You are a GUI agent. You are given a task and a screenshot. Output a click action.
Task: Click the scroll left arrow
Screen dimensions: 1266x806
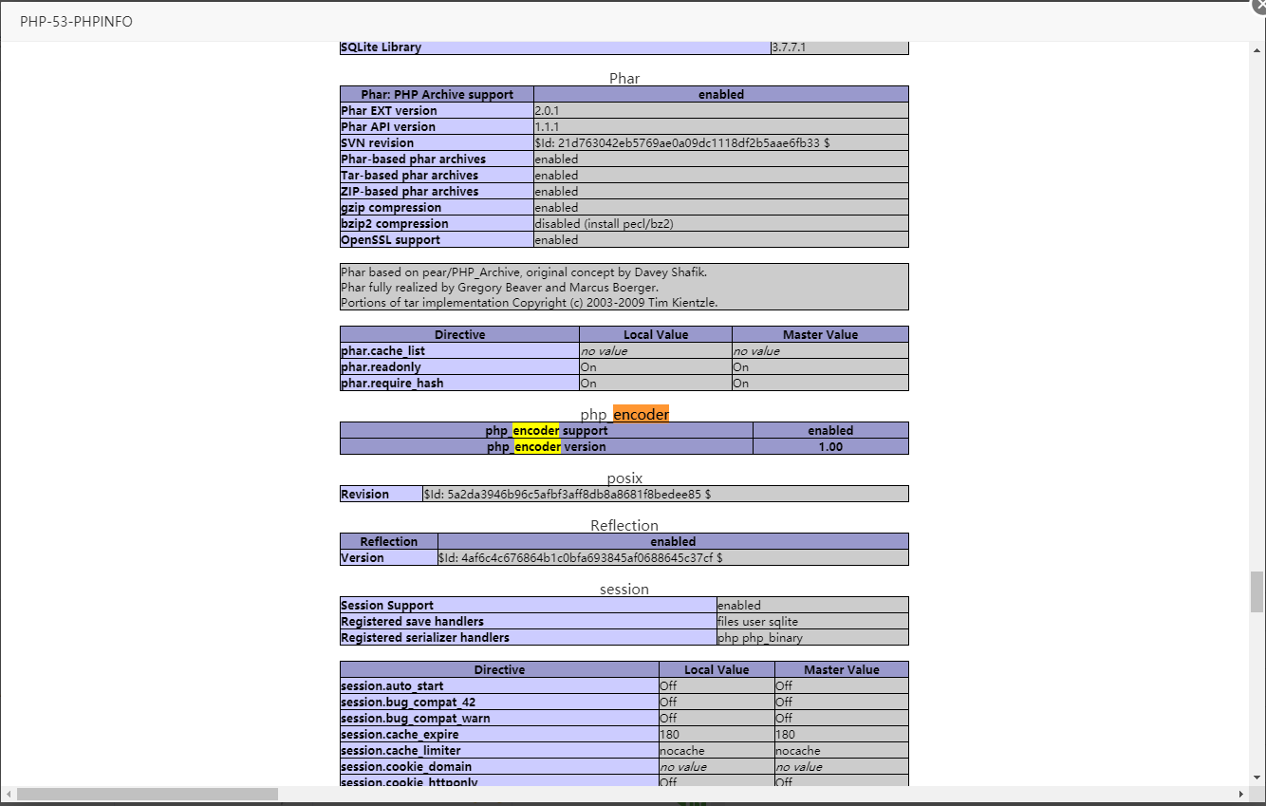click(9, 794)
